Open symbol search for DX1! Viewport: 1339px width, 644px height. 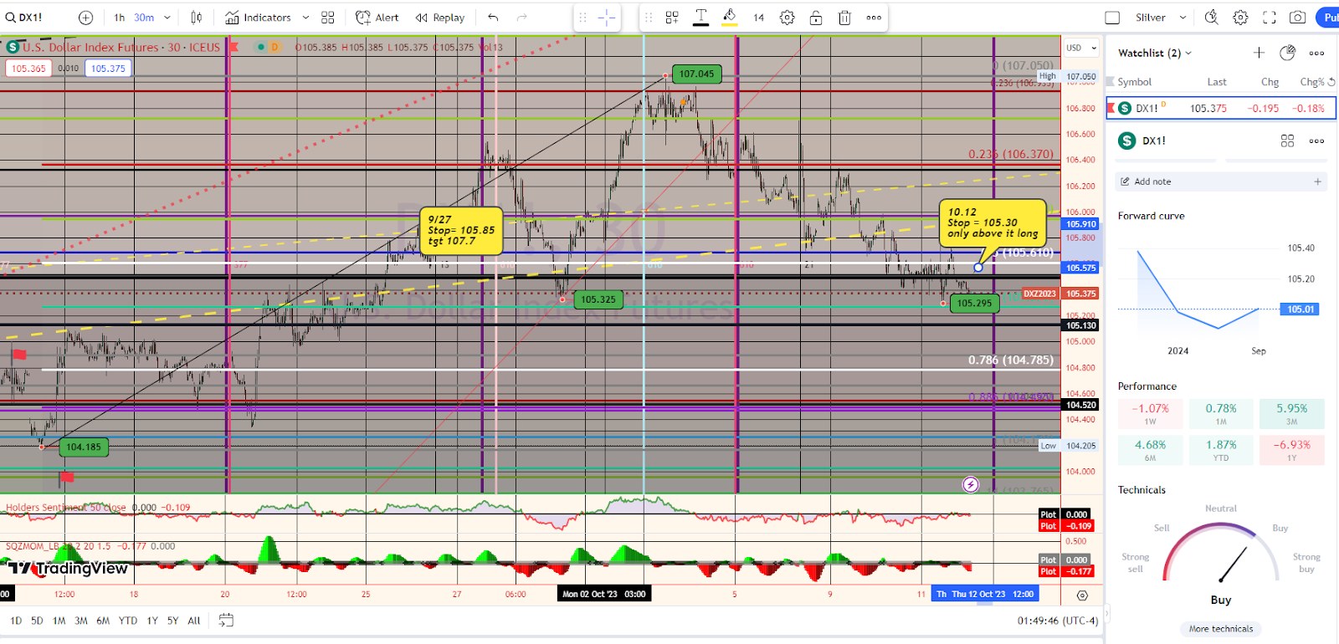point(24,18)
